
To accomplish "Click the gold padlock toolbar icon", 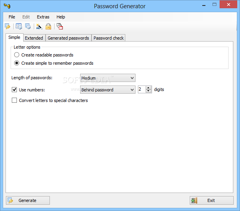I will [x=48, y=26].
